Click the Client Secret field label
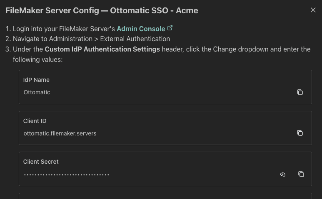Viewport: 322px width, 199px height. [x=41, y=162]
